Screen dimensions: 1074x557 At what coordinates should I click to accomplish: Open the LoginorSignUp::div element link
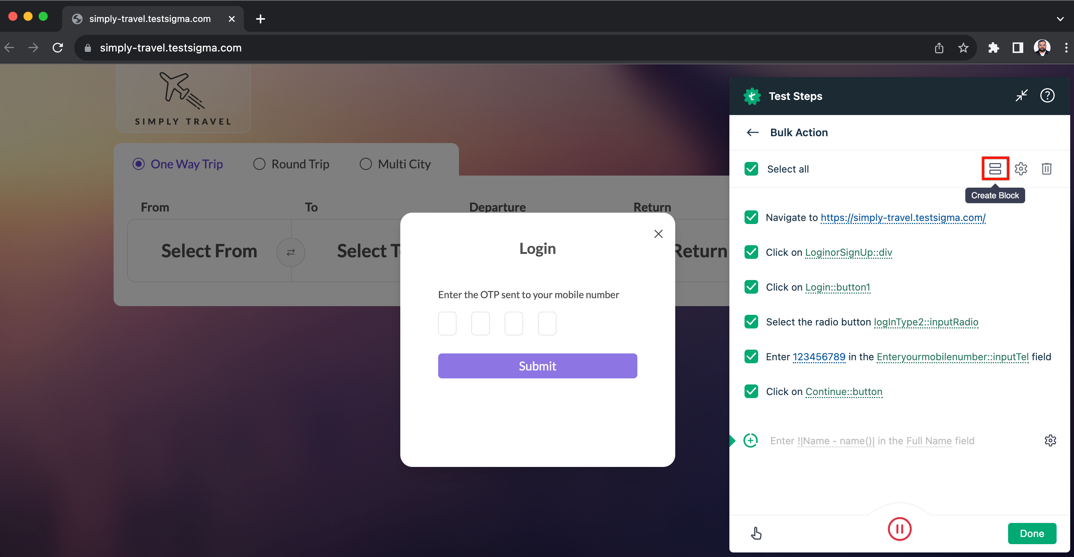click(849, 252)
